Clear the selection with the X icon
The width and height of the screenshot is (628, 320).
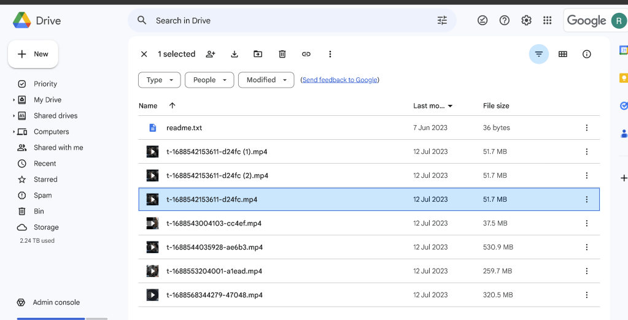[x=144, y=54]
